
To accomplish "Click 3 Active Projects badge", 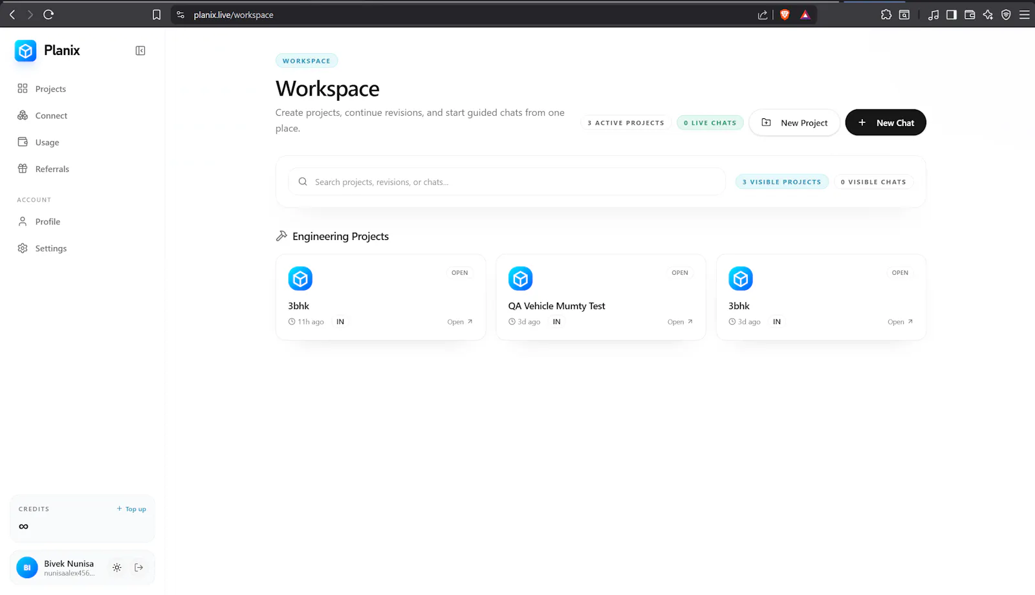I will (x=626, y=123).
